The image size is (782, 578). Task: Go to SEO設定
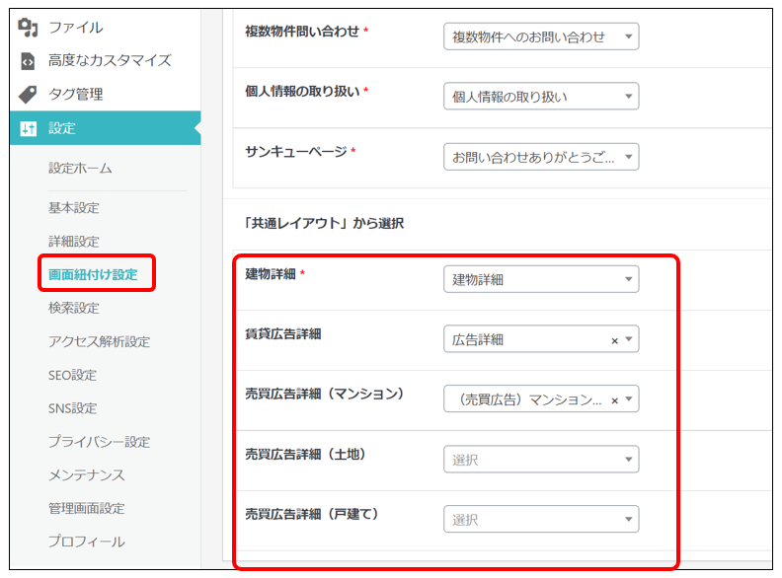coord(72,375)
